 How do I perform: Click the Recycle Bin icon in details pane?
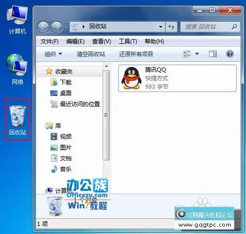click(x=55, y=206)
